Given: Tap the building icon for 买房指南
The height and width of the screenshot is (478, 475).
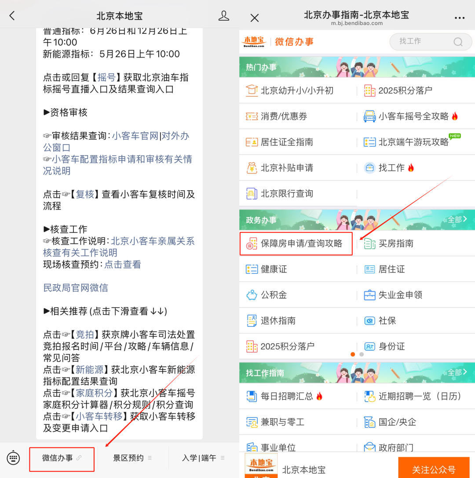Looking at the screenshot, I should (x=369, y=243).
